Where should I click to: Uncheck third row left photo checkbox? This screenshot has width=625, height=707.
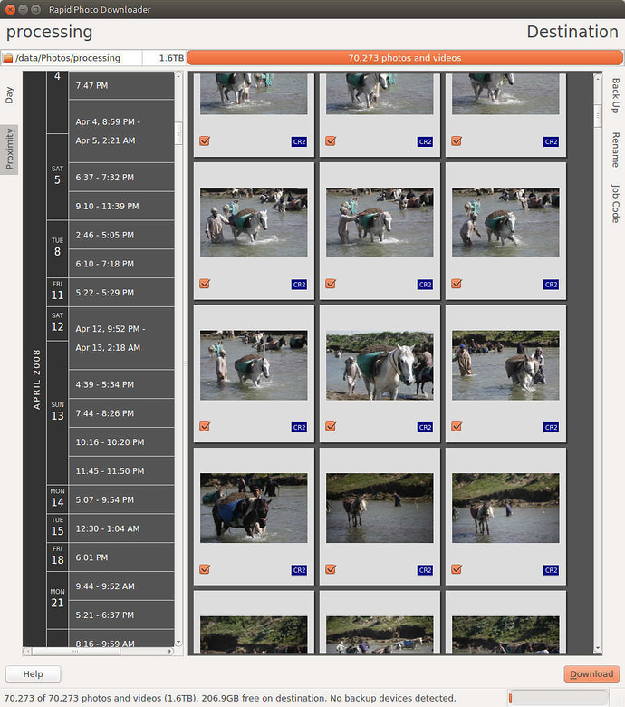[x=205, y=426]
